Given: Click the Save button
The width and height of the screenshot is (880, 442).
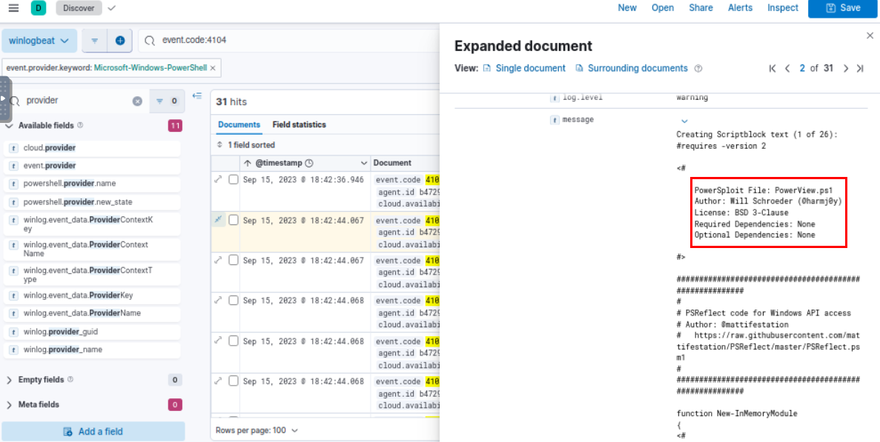Looking at the screenshot, I should [842, 8].
